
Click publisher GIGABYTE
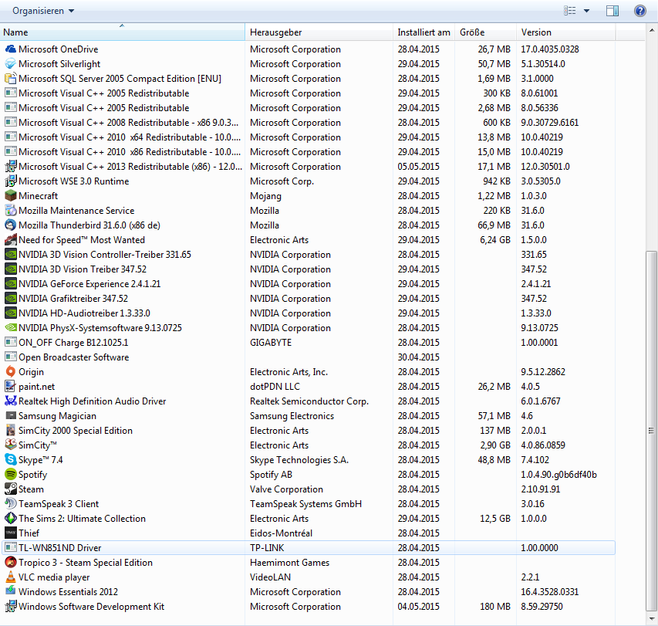[271, 343]
